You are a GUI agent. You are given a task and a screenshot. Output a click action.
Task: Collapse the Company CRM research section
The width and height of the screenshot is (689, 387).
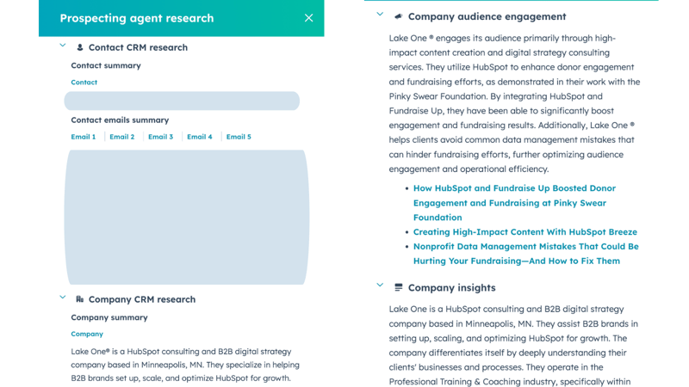tap(63, 298)
